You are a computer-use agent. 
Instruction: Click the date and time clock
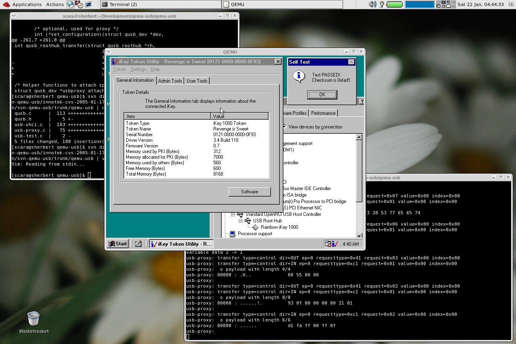point(481,4)
